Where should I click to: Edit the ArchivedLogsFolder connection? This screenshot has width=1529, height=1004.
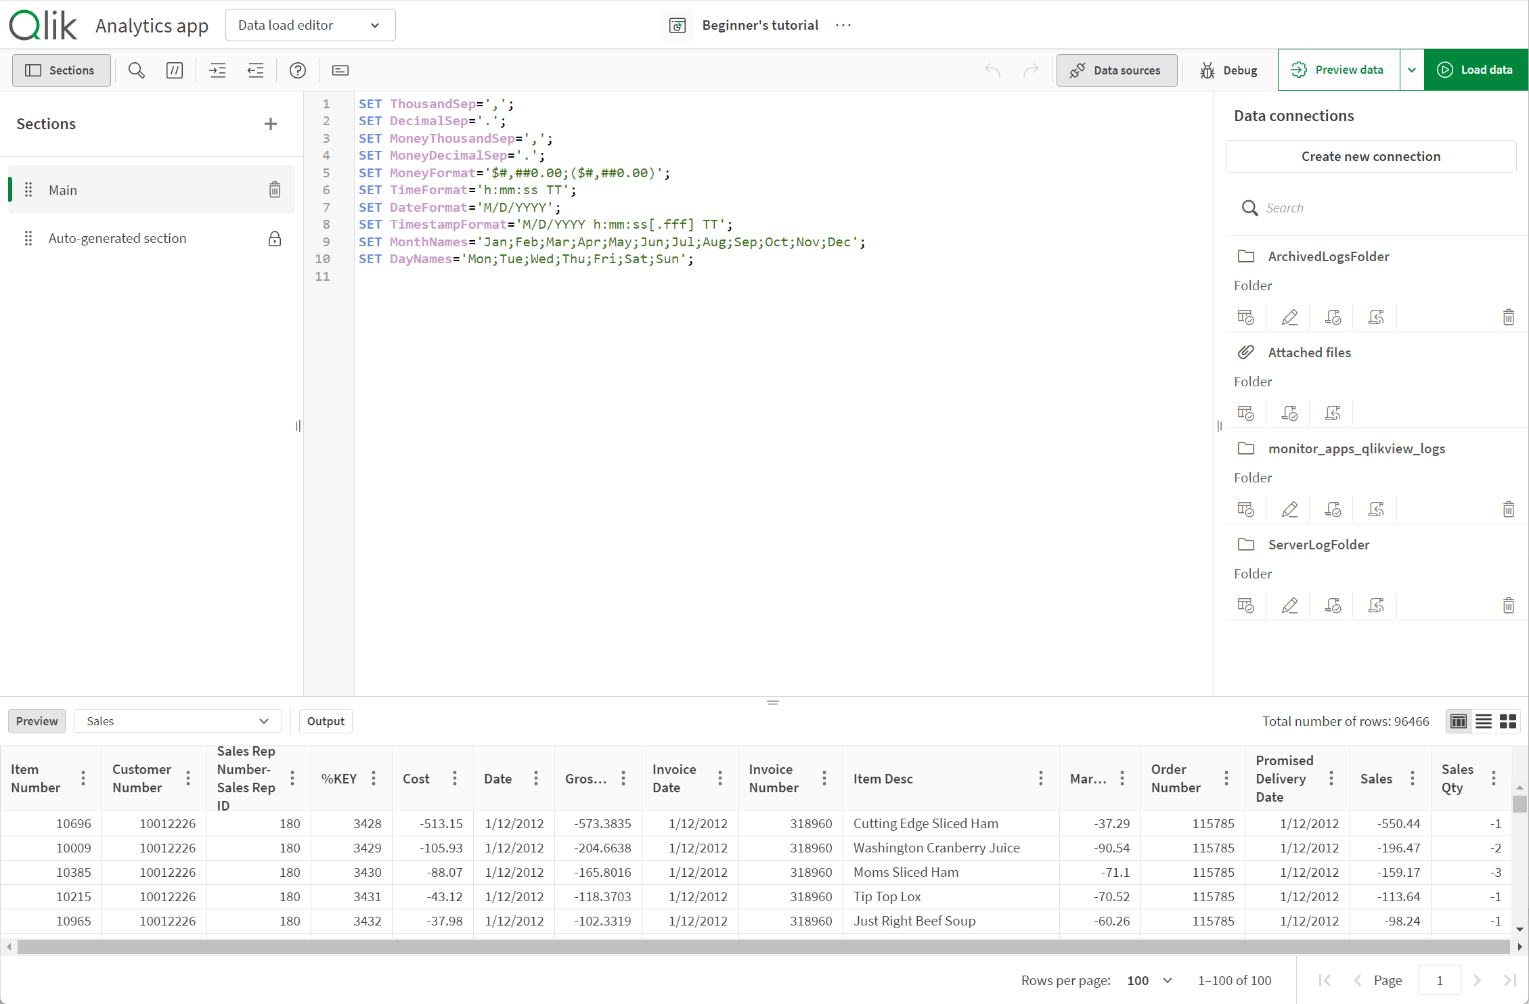[x=1289, y=317]
